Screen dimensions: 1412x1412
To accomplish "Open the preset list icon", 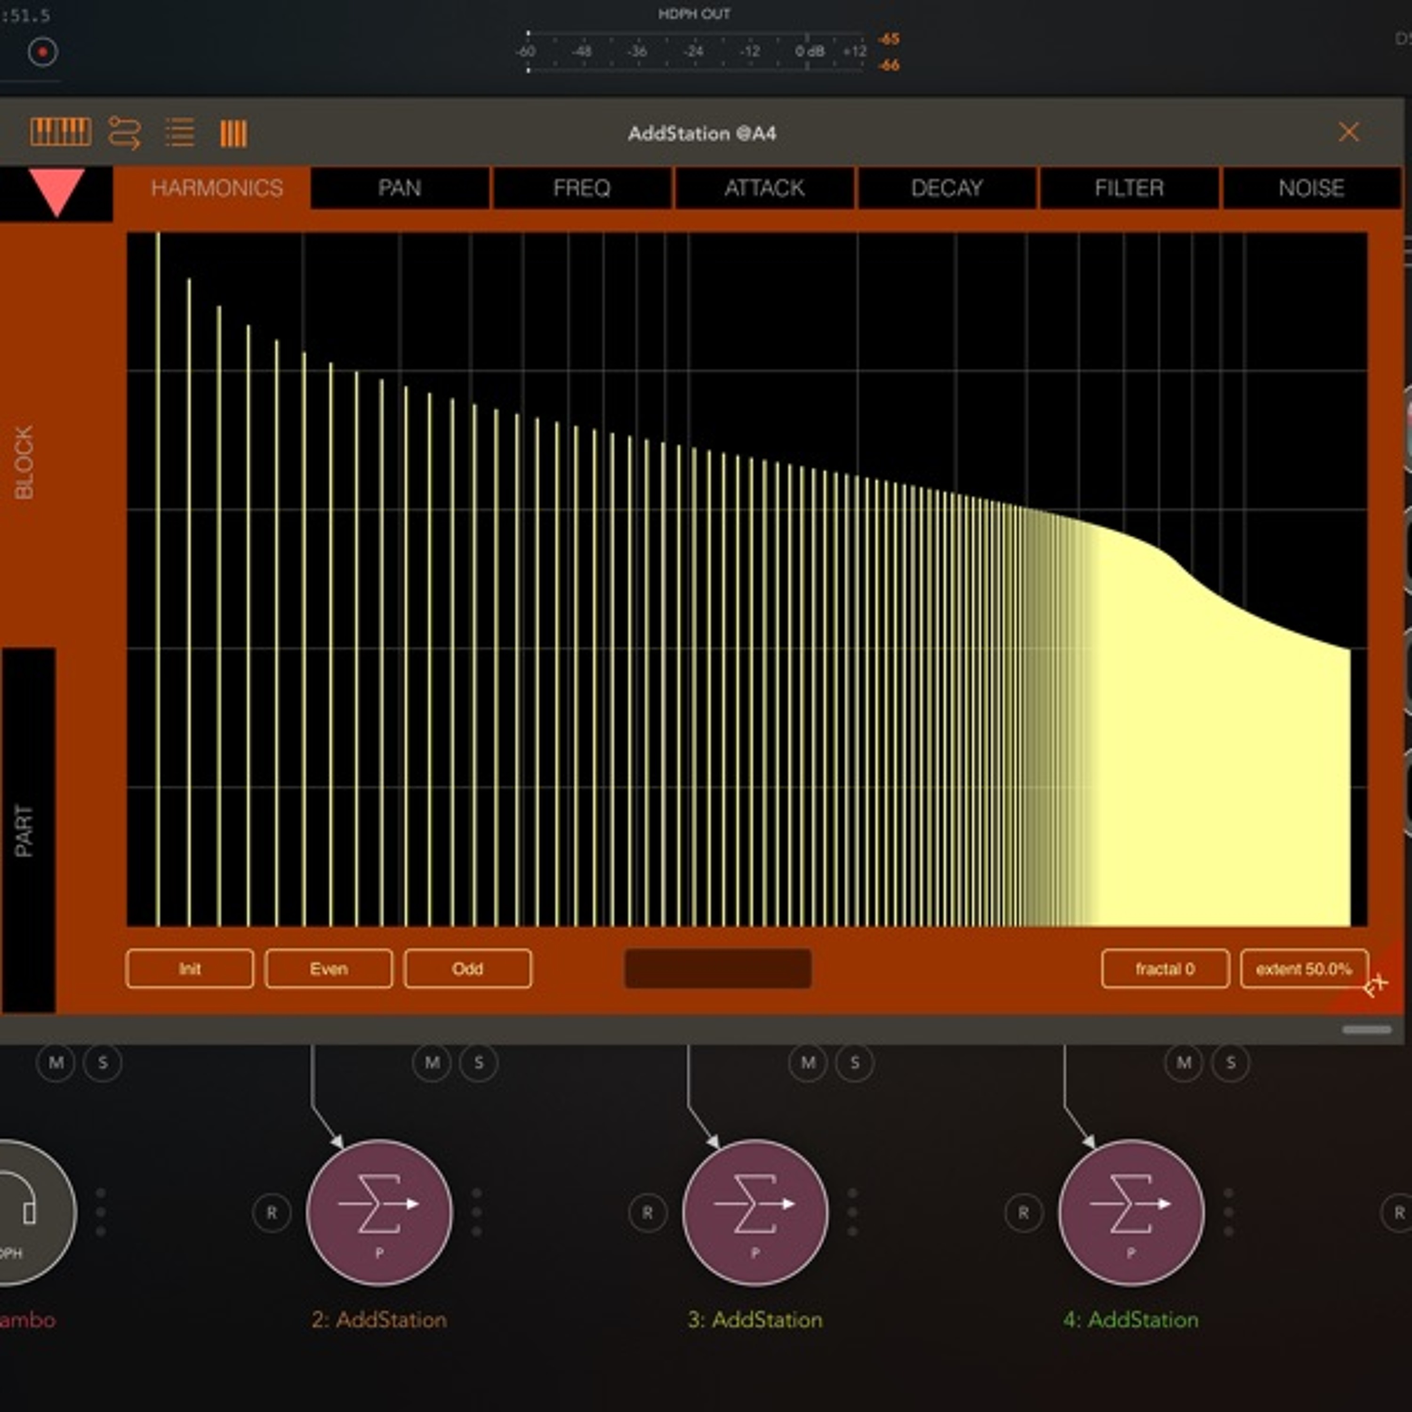I will (180, 133).
